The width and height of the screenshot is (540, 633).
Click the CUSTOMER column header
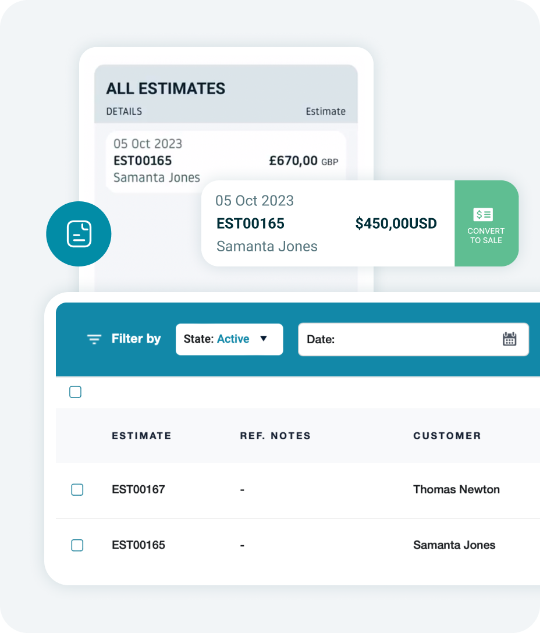point(447,436)
